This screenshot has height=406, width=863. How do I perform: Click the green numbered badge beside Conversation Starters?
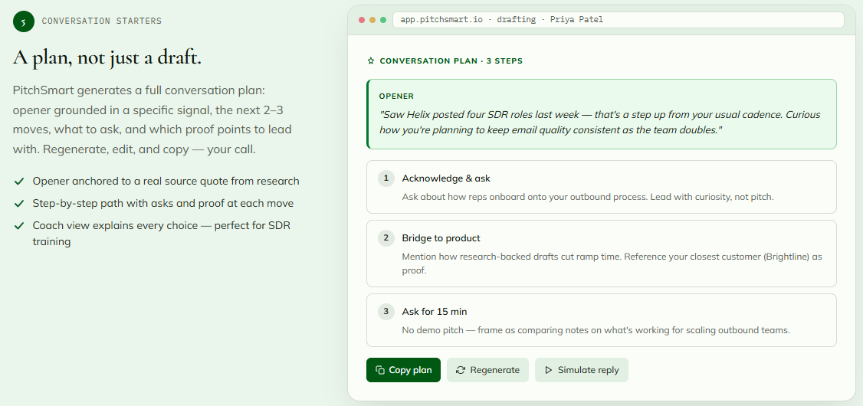[x=24, y=21]
